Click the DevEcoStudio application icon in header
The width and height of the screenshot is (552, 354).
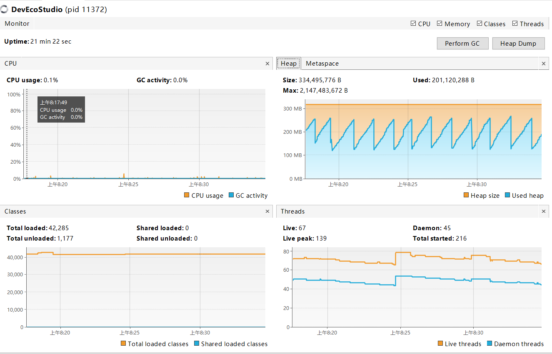point(5,9)
